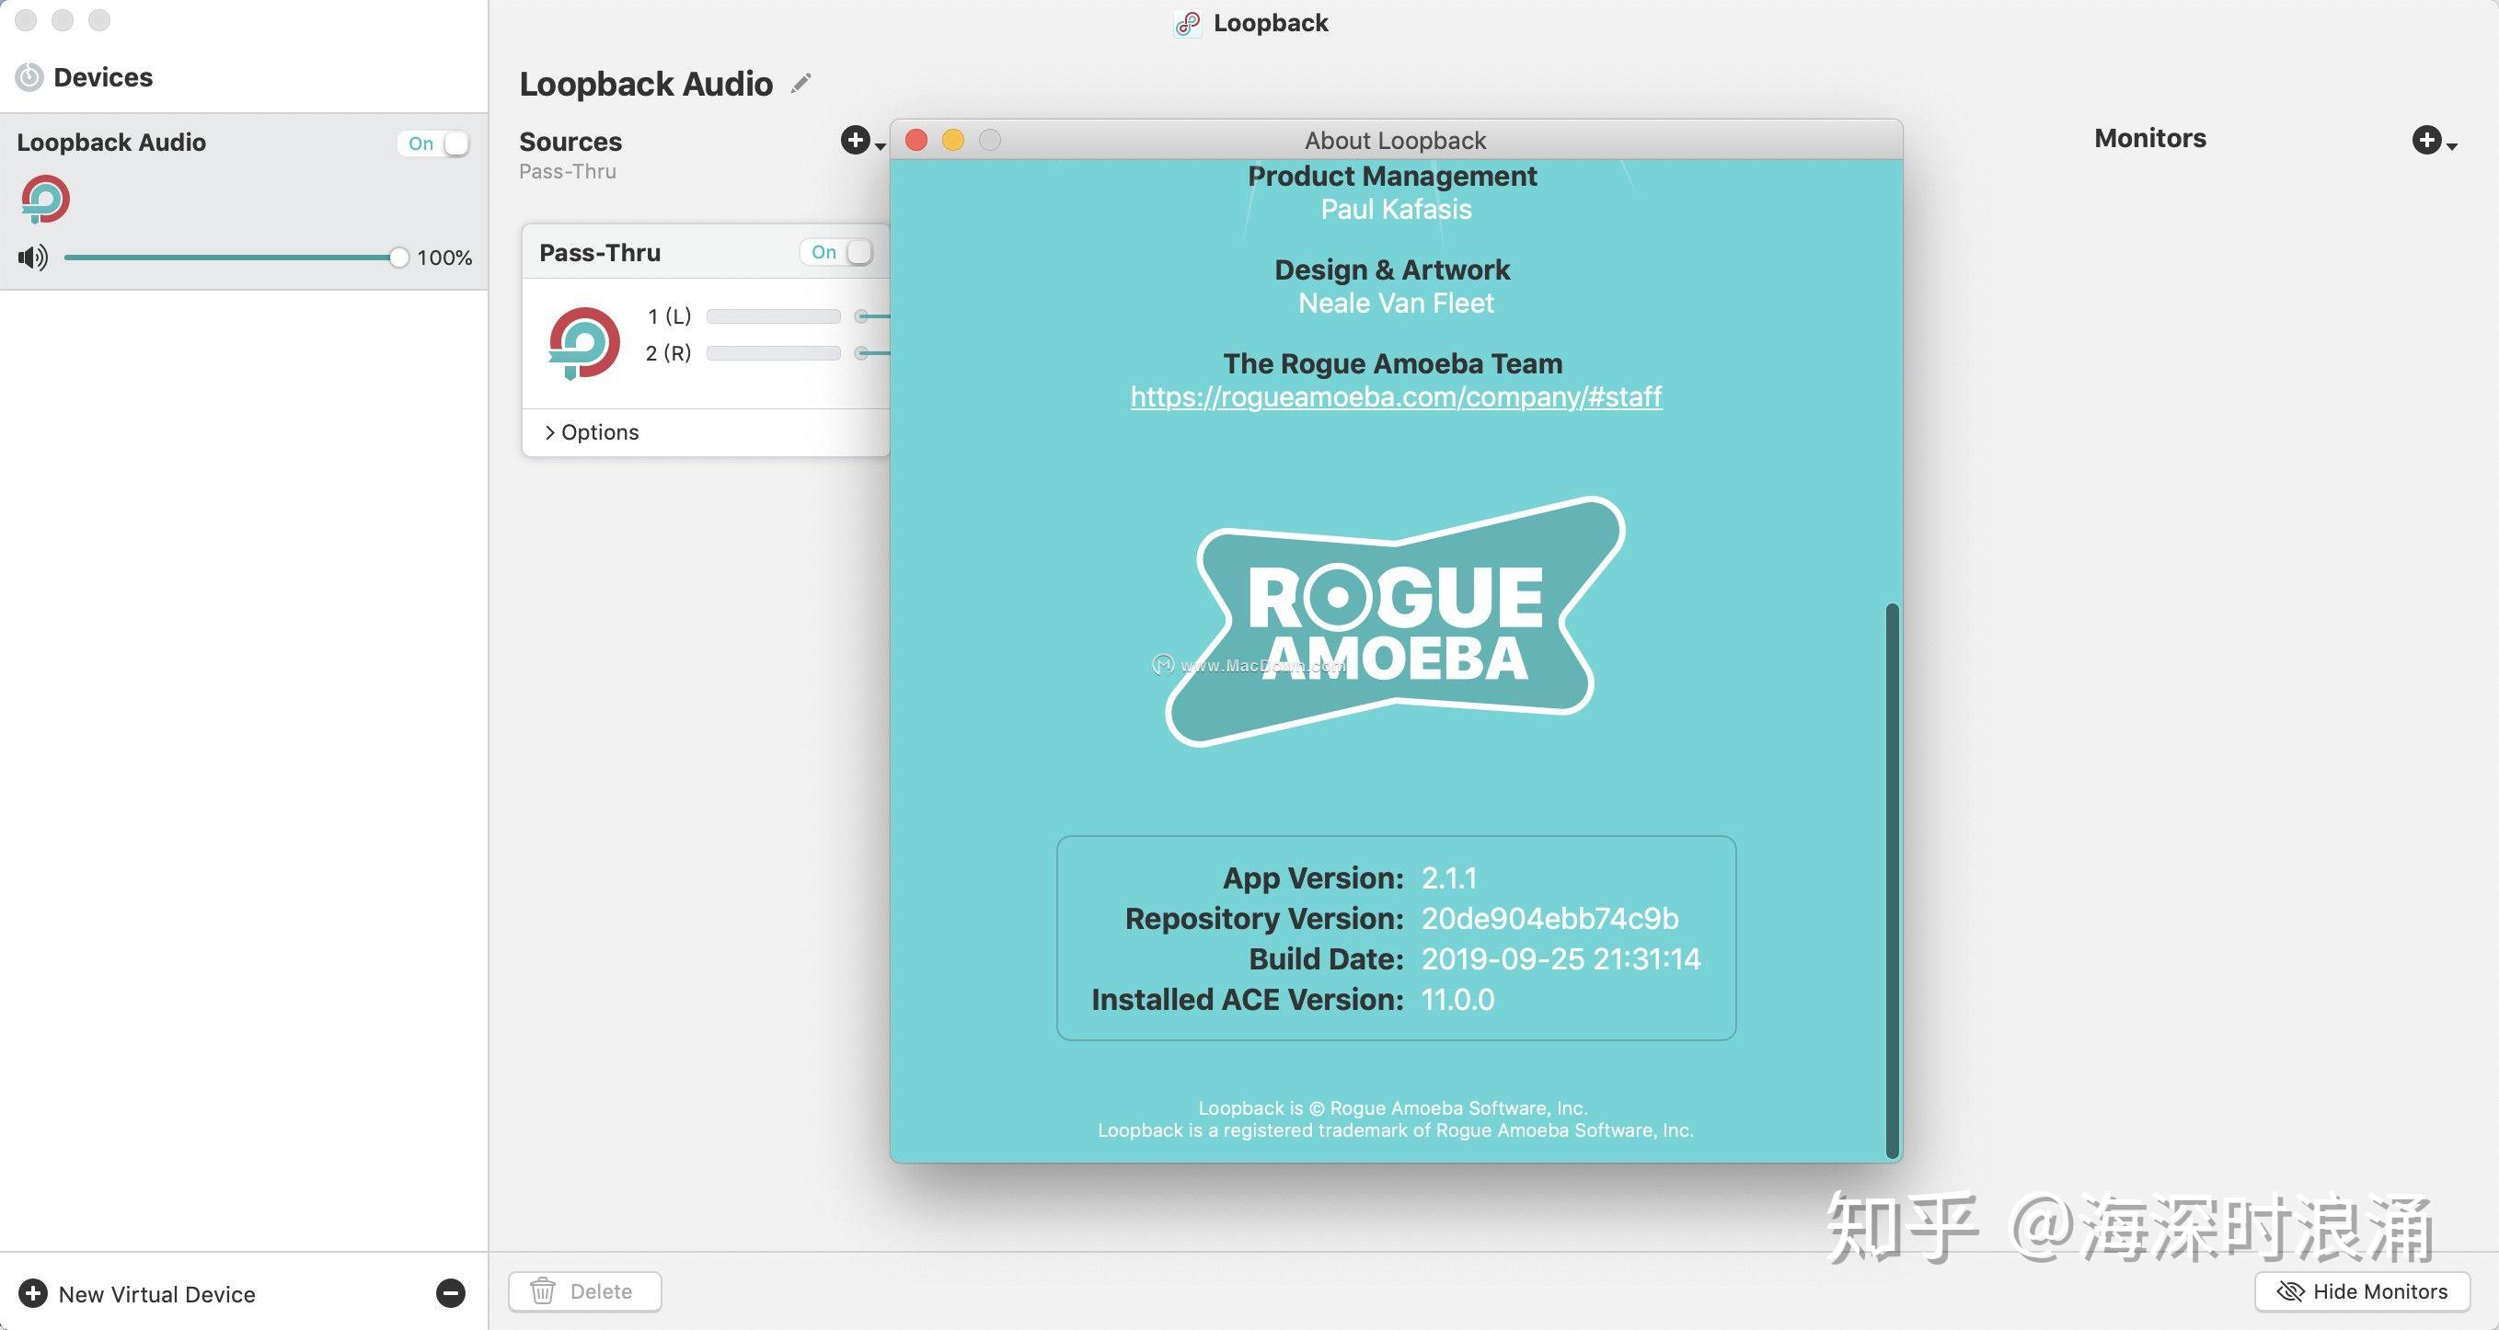Hide Monitors column

(x=2361, y=1291)
